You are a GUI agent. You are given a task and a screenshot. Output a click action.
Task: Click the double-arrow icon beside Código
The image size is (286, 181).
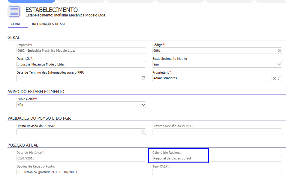click(279, 51)
